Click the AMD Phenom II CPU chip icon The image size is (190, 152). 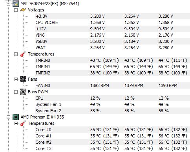16,117
